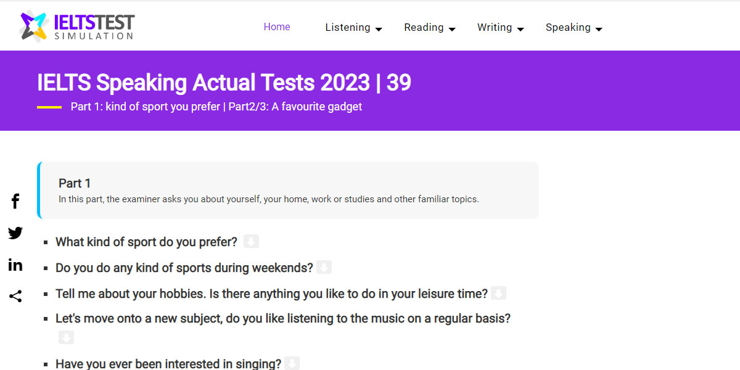Select the Home menu item
The width and height of the screenshot is (740, 370).
277,27
